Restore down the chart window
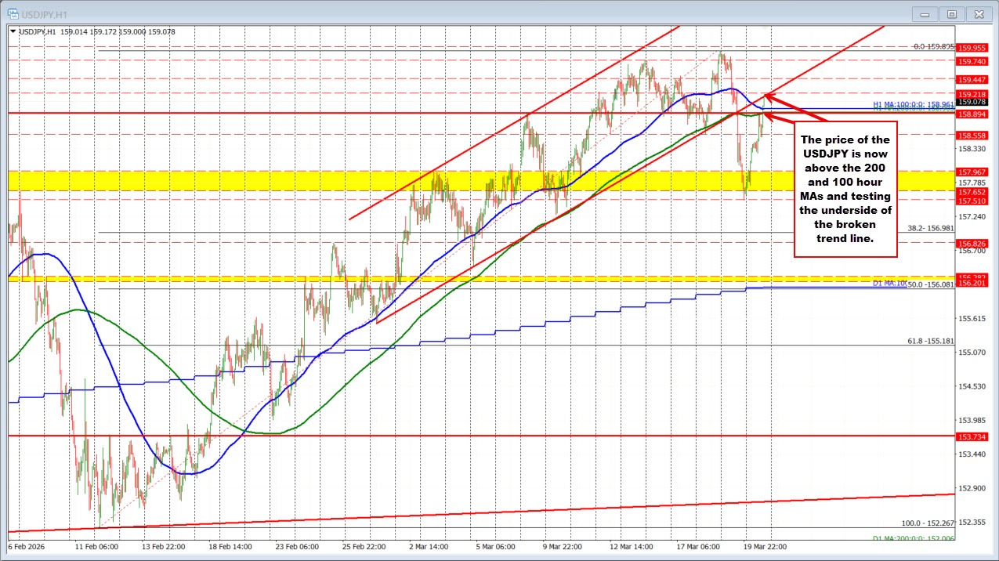 (951, 13)
